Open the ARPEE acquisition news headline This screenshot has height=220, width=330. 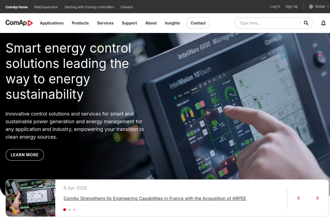point(155,198)
